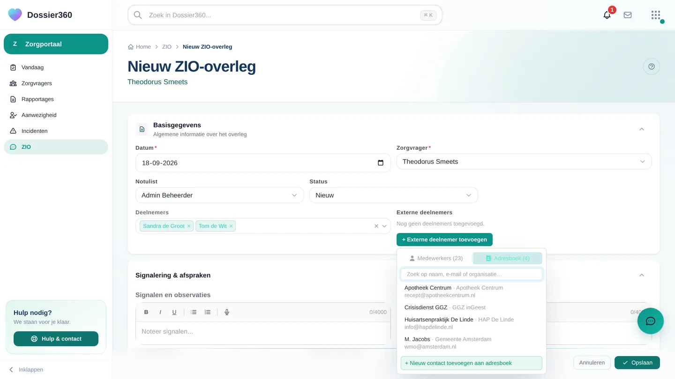
Task: Insert a bulleted list in signals editor
Action: (x=194, y=312)
